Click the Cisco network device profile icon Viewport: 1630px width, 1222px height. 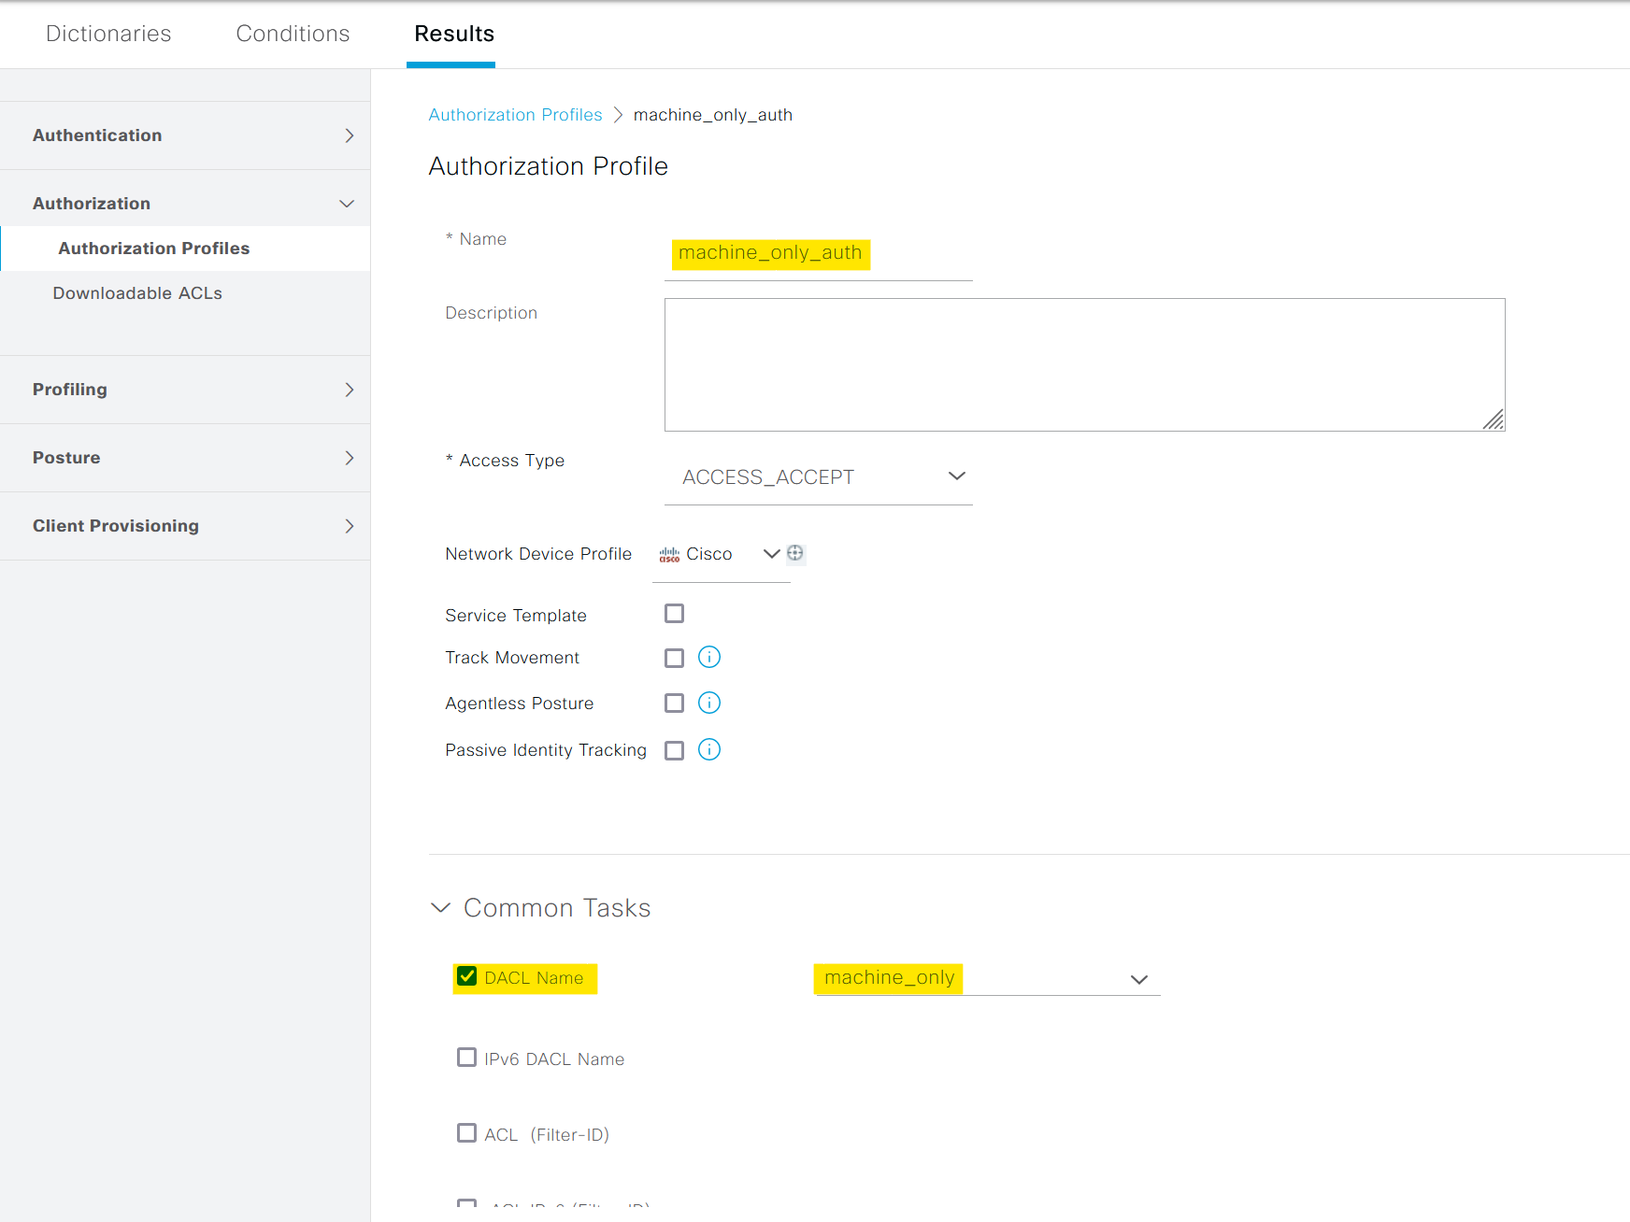click(x=668, y=553)
